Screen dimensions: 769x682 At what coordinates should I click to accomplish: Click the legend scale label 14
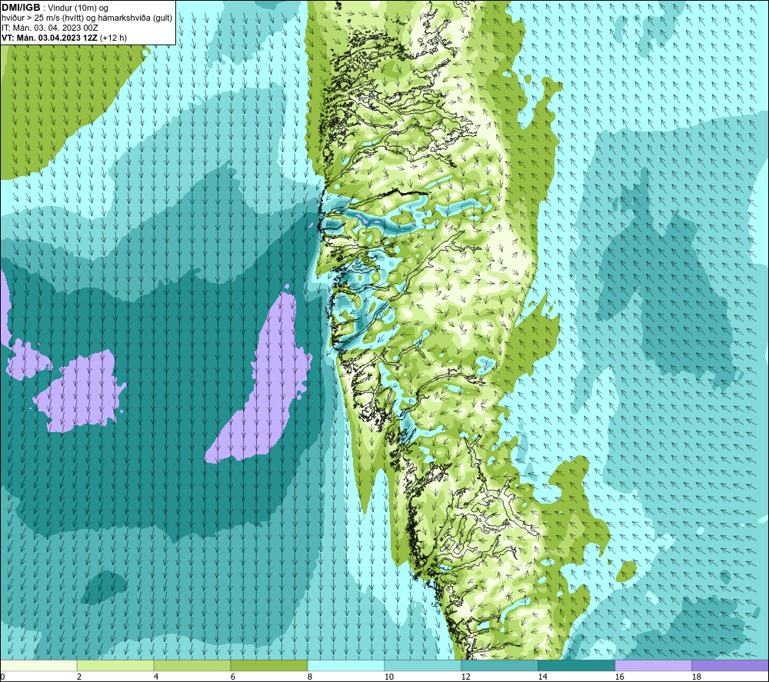tap(542, 677)
